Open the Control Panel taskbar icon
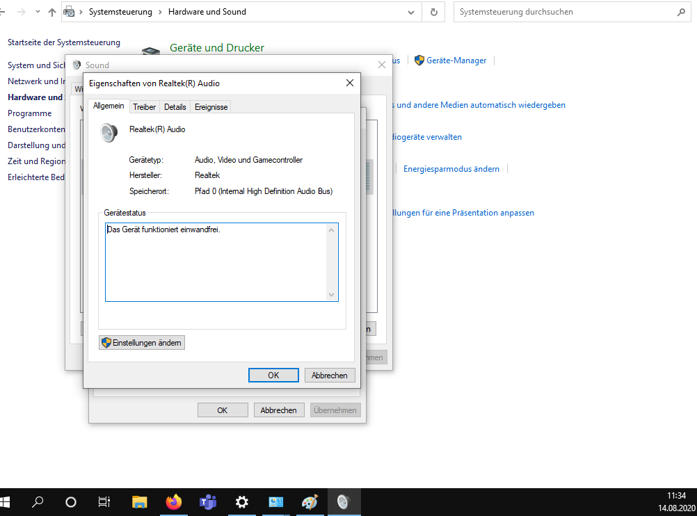Viewport: 697px width, 516px height. point(276,502)
